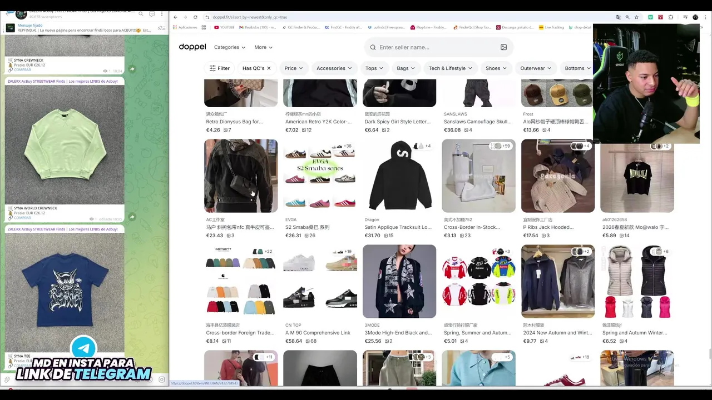Go back in the browser
712x400 pixels.
pos(175,17)
